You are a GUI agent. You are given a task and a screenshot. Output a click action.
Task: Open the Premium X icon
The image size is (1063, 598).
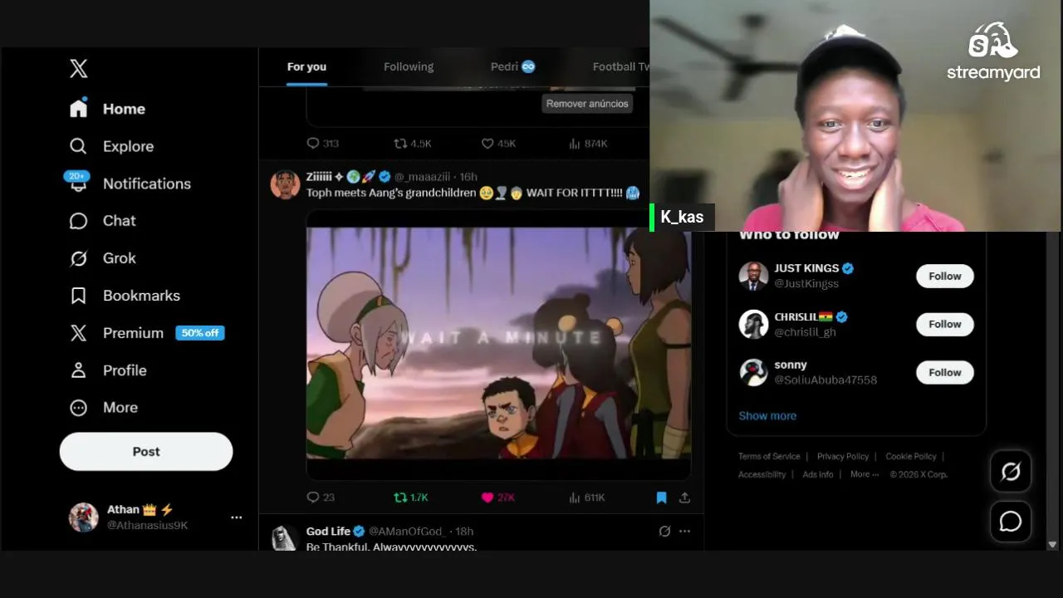(78, 333)
